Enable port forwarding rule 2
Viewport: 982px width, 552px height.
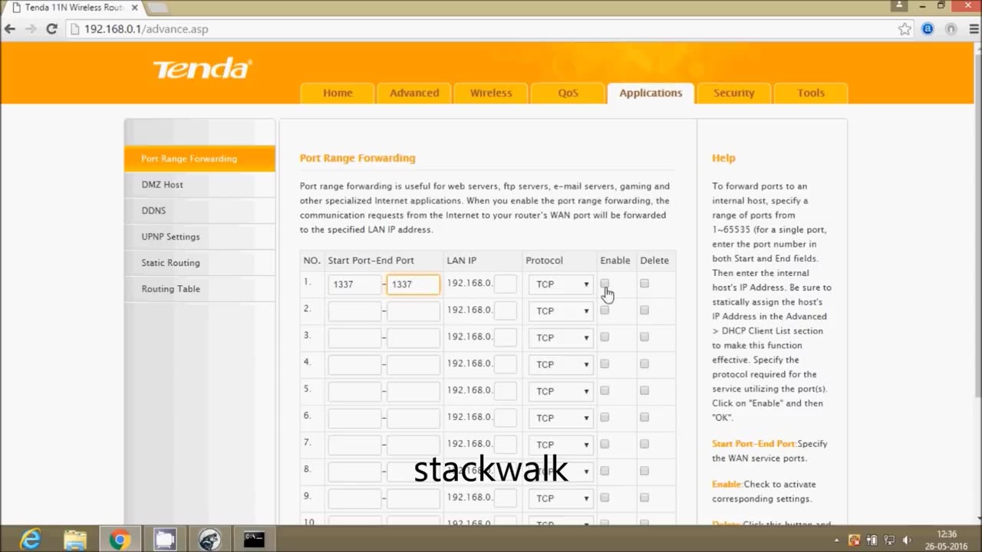[605, 310]
